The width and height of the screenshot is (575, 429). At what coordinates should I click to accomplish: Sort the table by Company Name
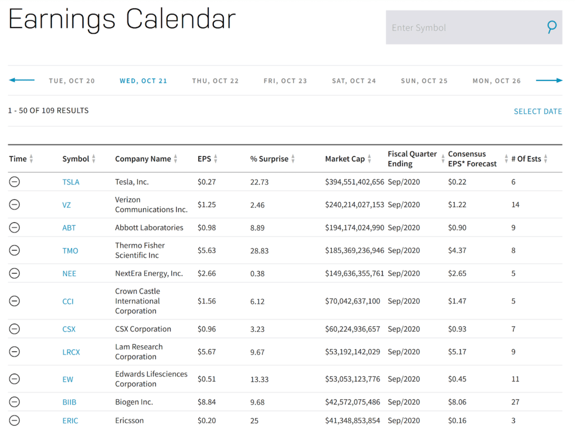(176, 159)
